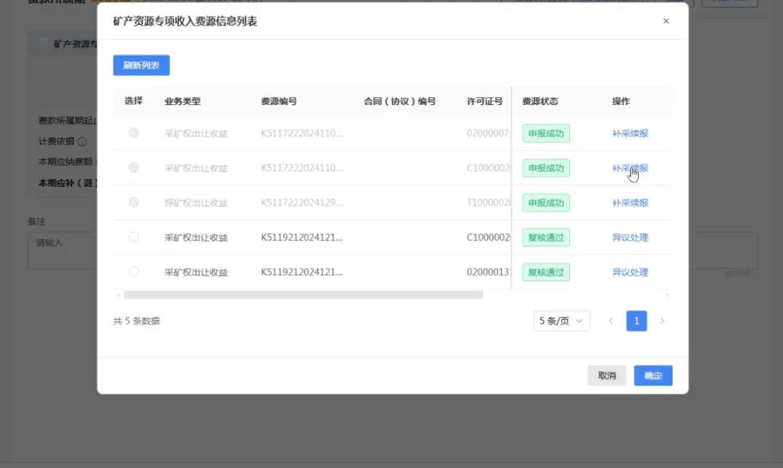Select the radio button for license 0200007 row
This screenshot has width=783, height=468.
click(133, 133)
